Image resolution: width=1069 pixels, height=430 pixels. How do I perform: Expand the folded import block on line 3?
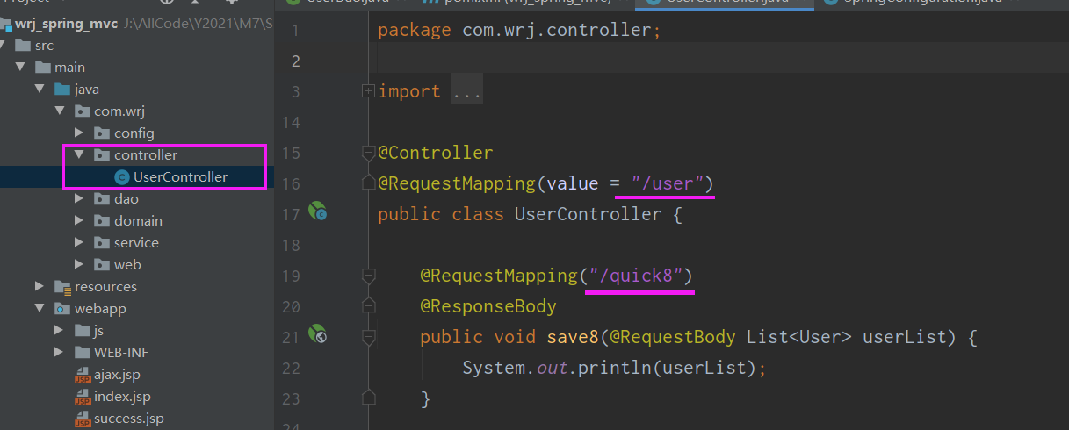click(368, 91)
